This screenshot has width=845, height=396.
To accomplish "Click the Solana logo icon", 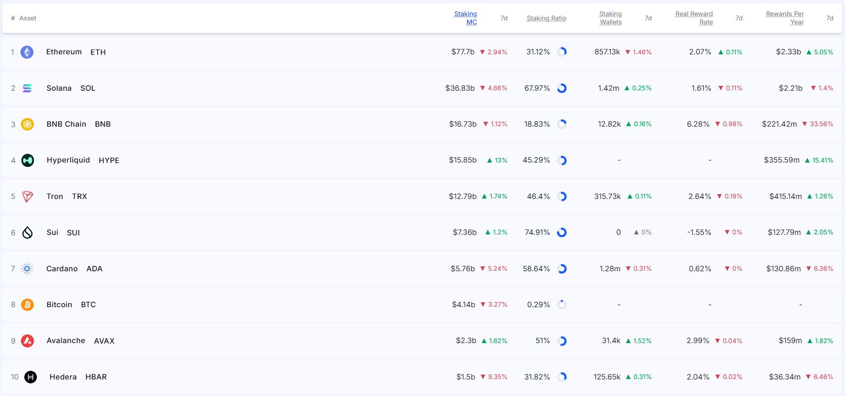I will [27, 88].
